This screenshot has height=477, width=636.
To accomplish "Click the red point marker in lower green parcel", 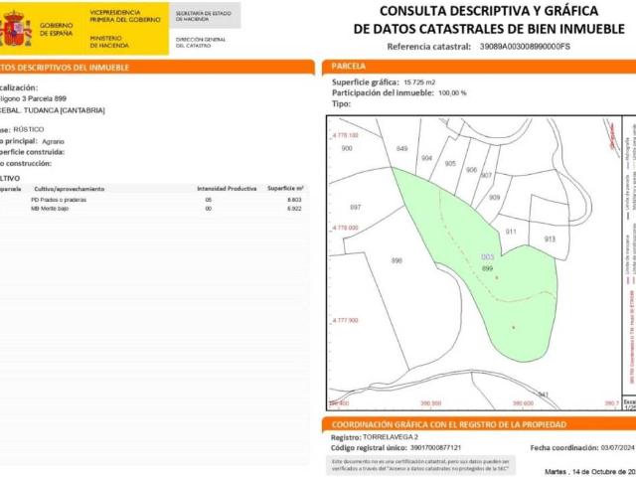I will [x=513, y=327].
